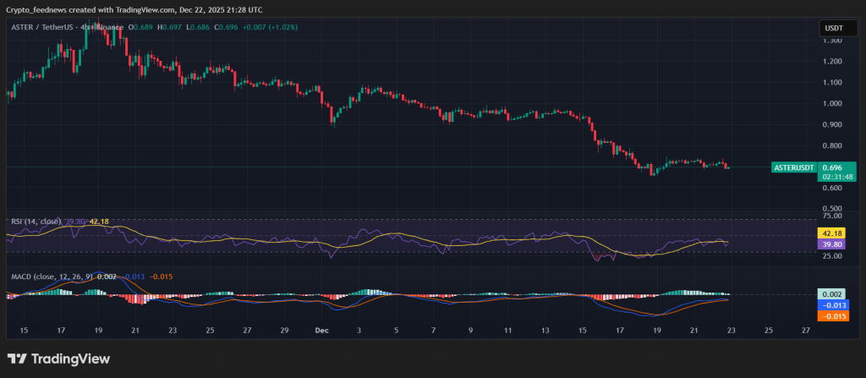
Task: Click the TradingView logo icon
Action: click(x=17, y=359)
